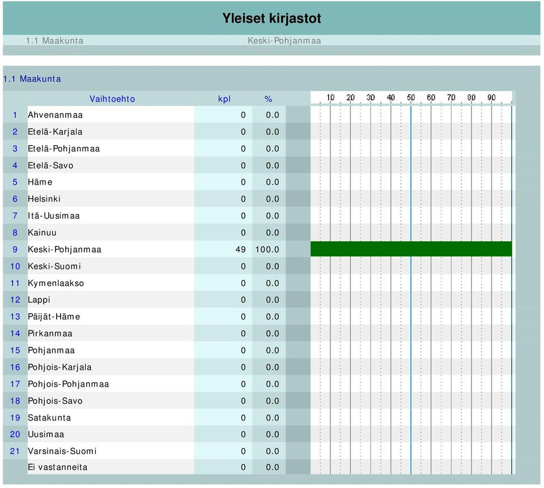Viewport: 544px width, 488px height.
Task: Select the '1.1 Maakunta' section heading
Action: (x=32, y=79)
